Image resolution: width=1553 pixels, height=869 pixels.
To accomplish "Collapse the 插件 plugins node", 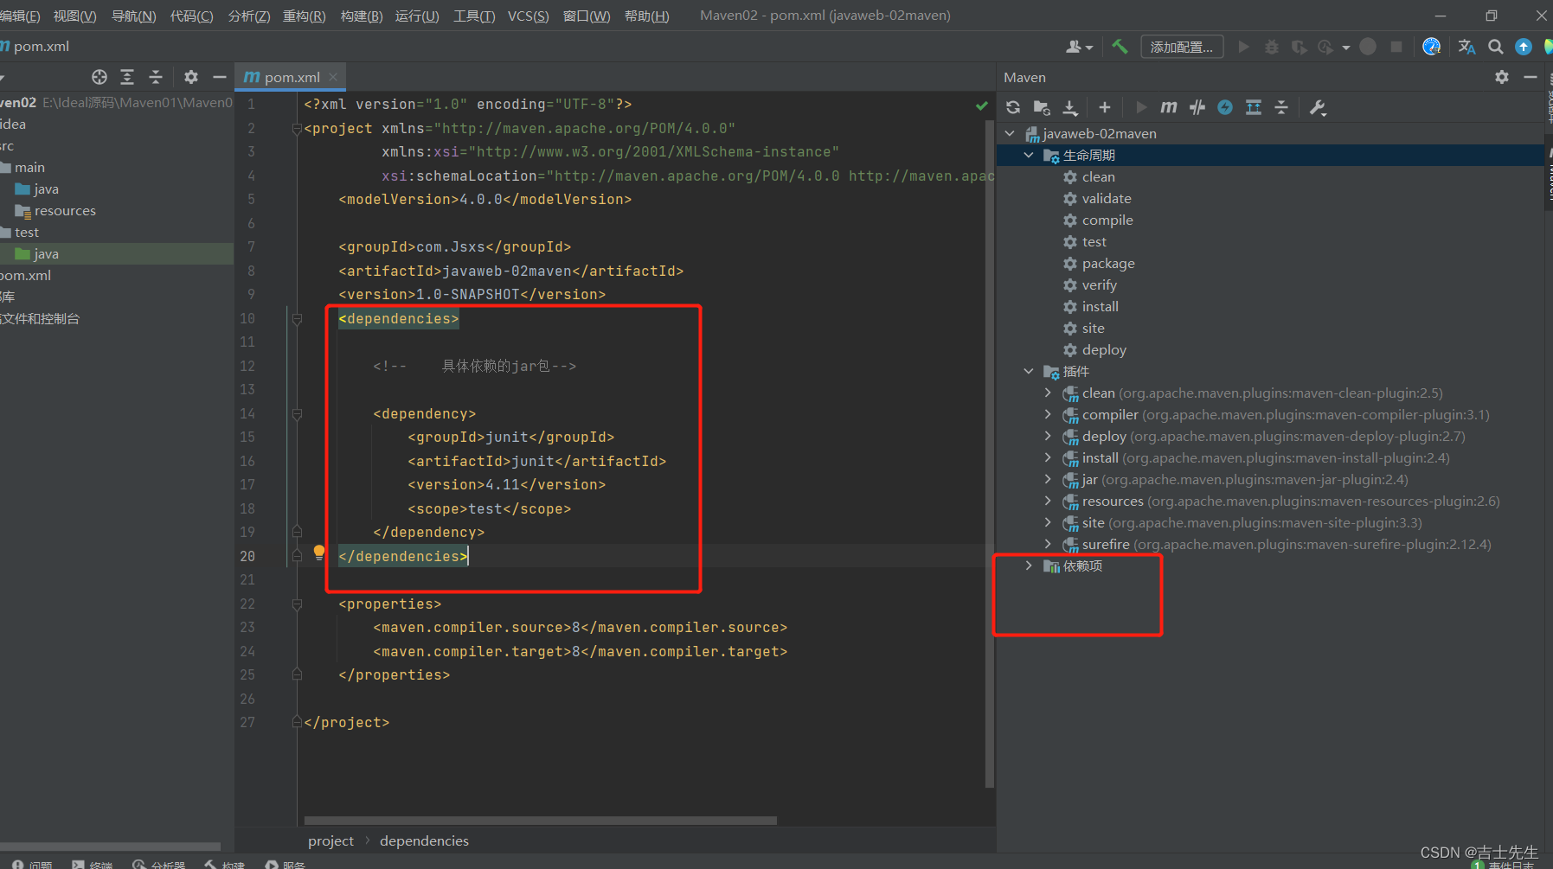I will pos(1029,371).
